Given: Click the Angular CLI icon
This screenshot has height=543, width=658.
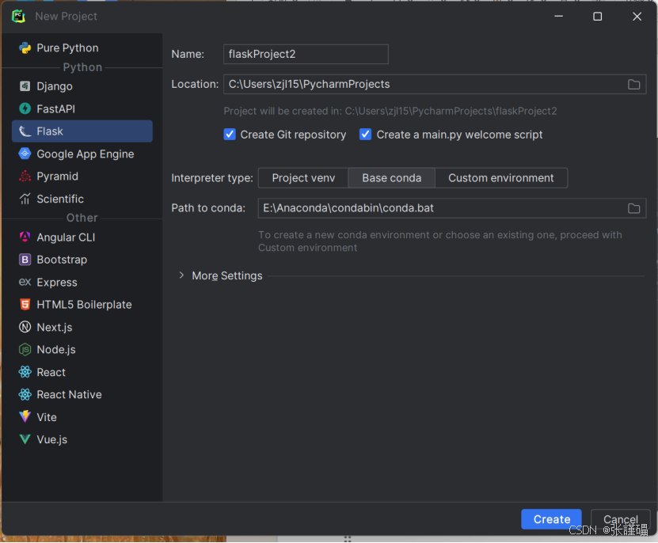Looking at the screenshot, I should coord(25,237).
